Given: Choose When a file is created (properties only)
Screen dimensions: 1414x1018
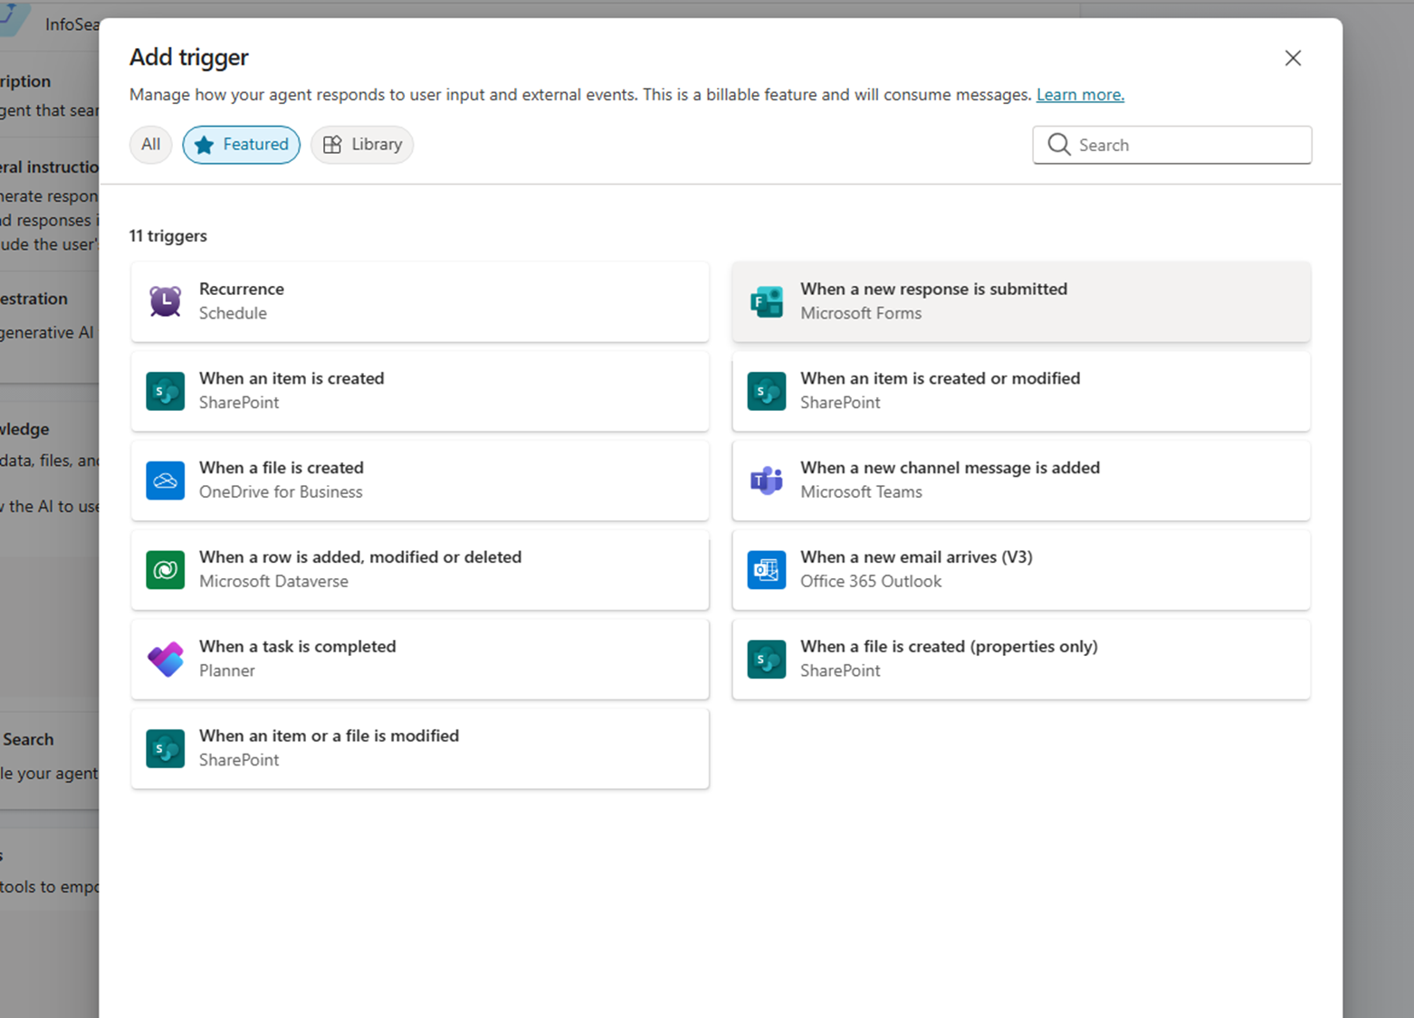Looking at the screenshot, I should coord(1021,660).
